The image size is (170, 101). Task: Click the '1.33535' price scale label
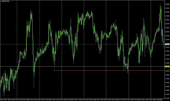click(168, 36)
